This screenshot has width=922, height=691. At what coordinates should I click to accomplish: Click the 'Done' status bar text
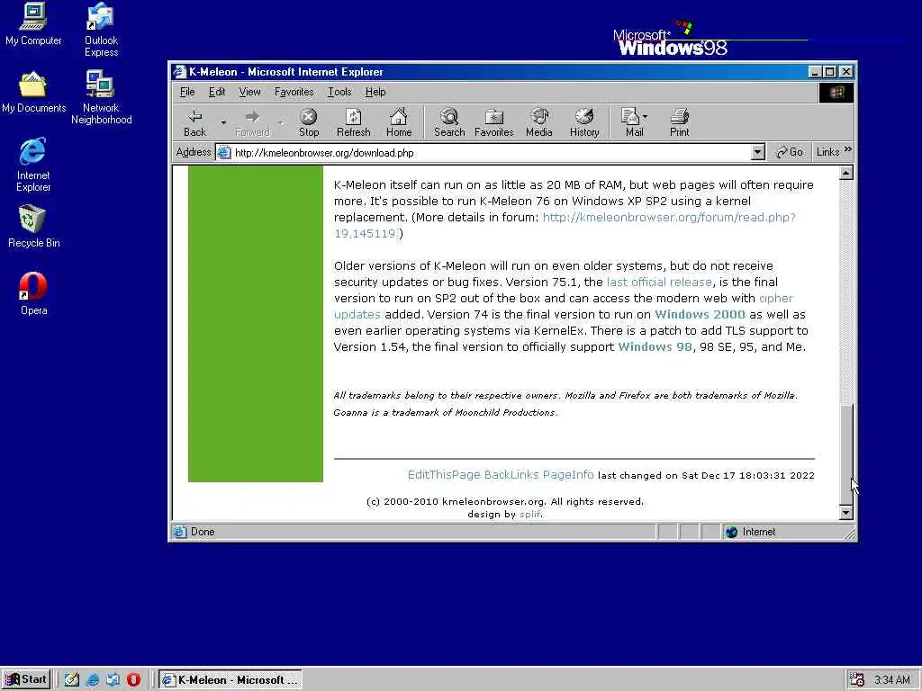203,532
